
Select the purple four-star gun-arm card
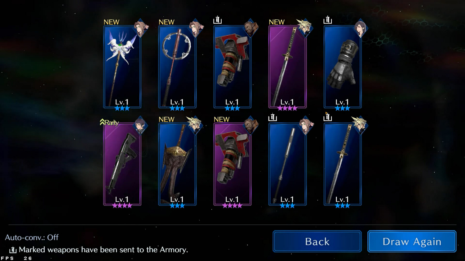point(232,165)
